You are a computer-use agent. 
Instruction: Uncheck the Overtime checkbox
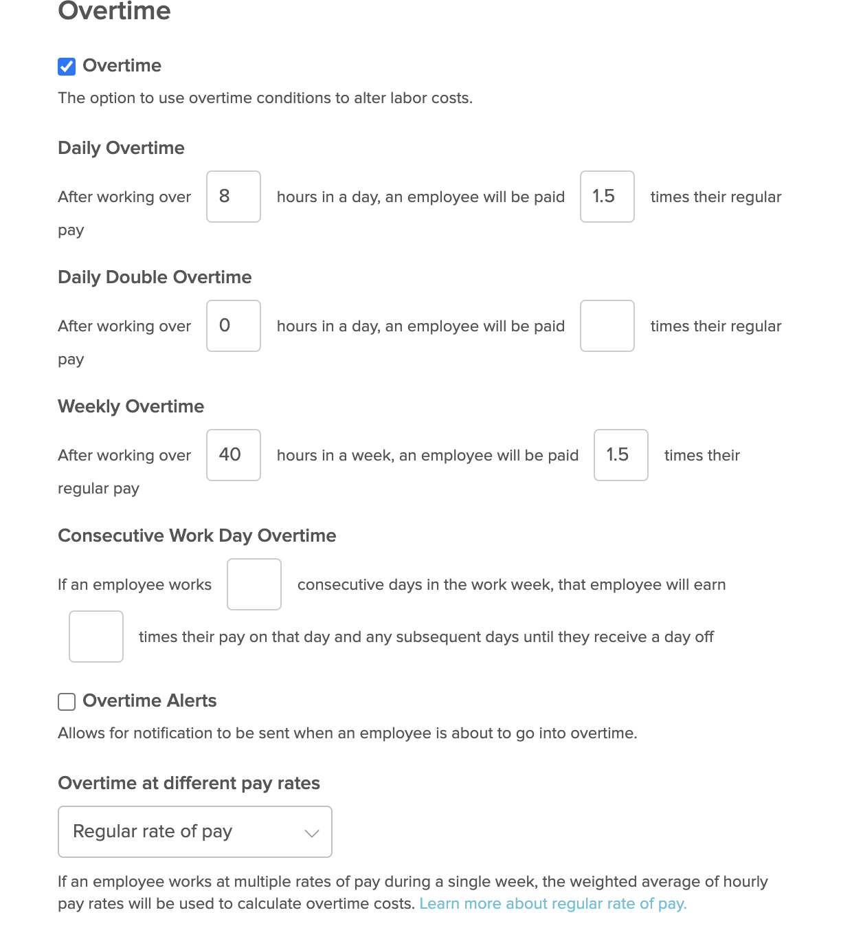pos(67,67)
